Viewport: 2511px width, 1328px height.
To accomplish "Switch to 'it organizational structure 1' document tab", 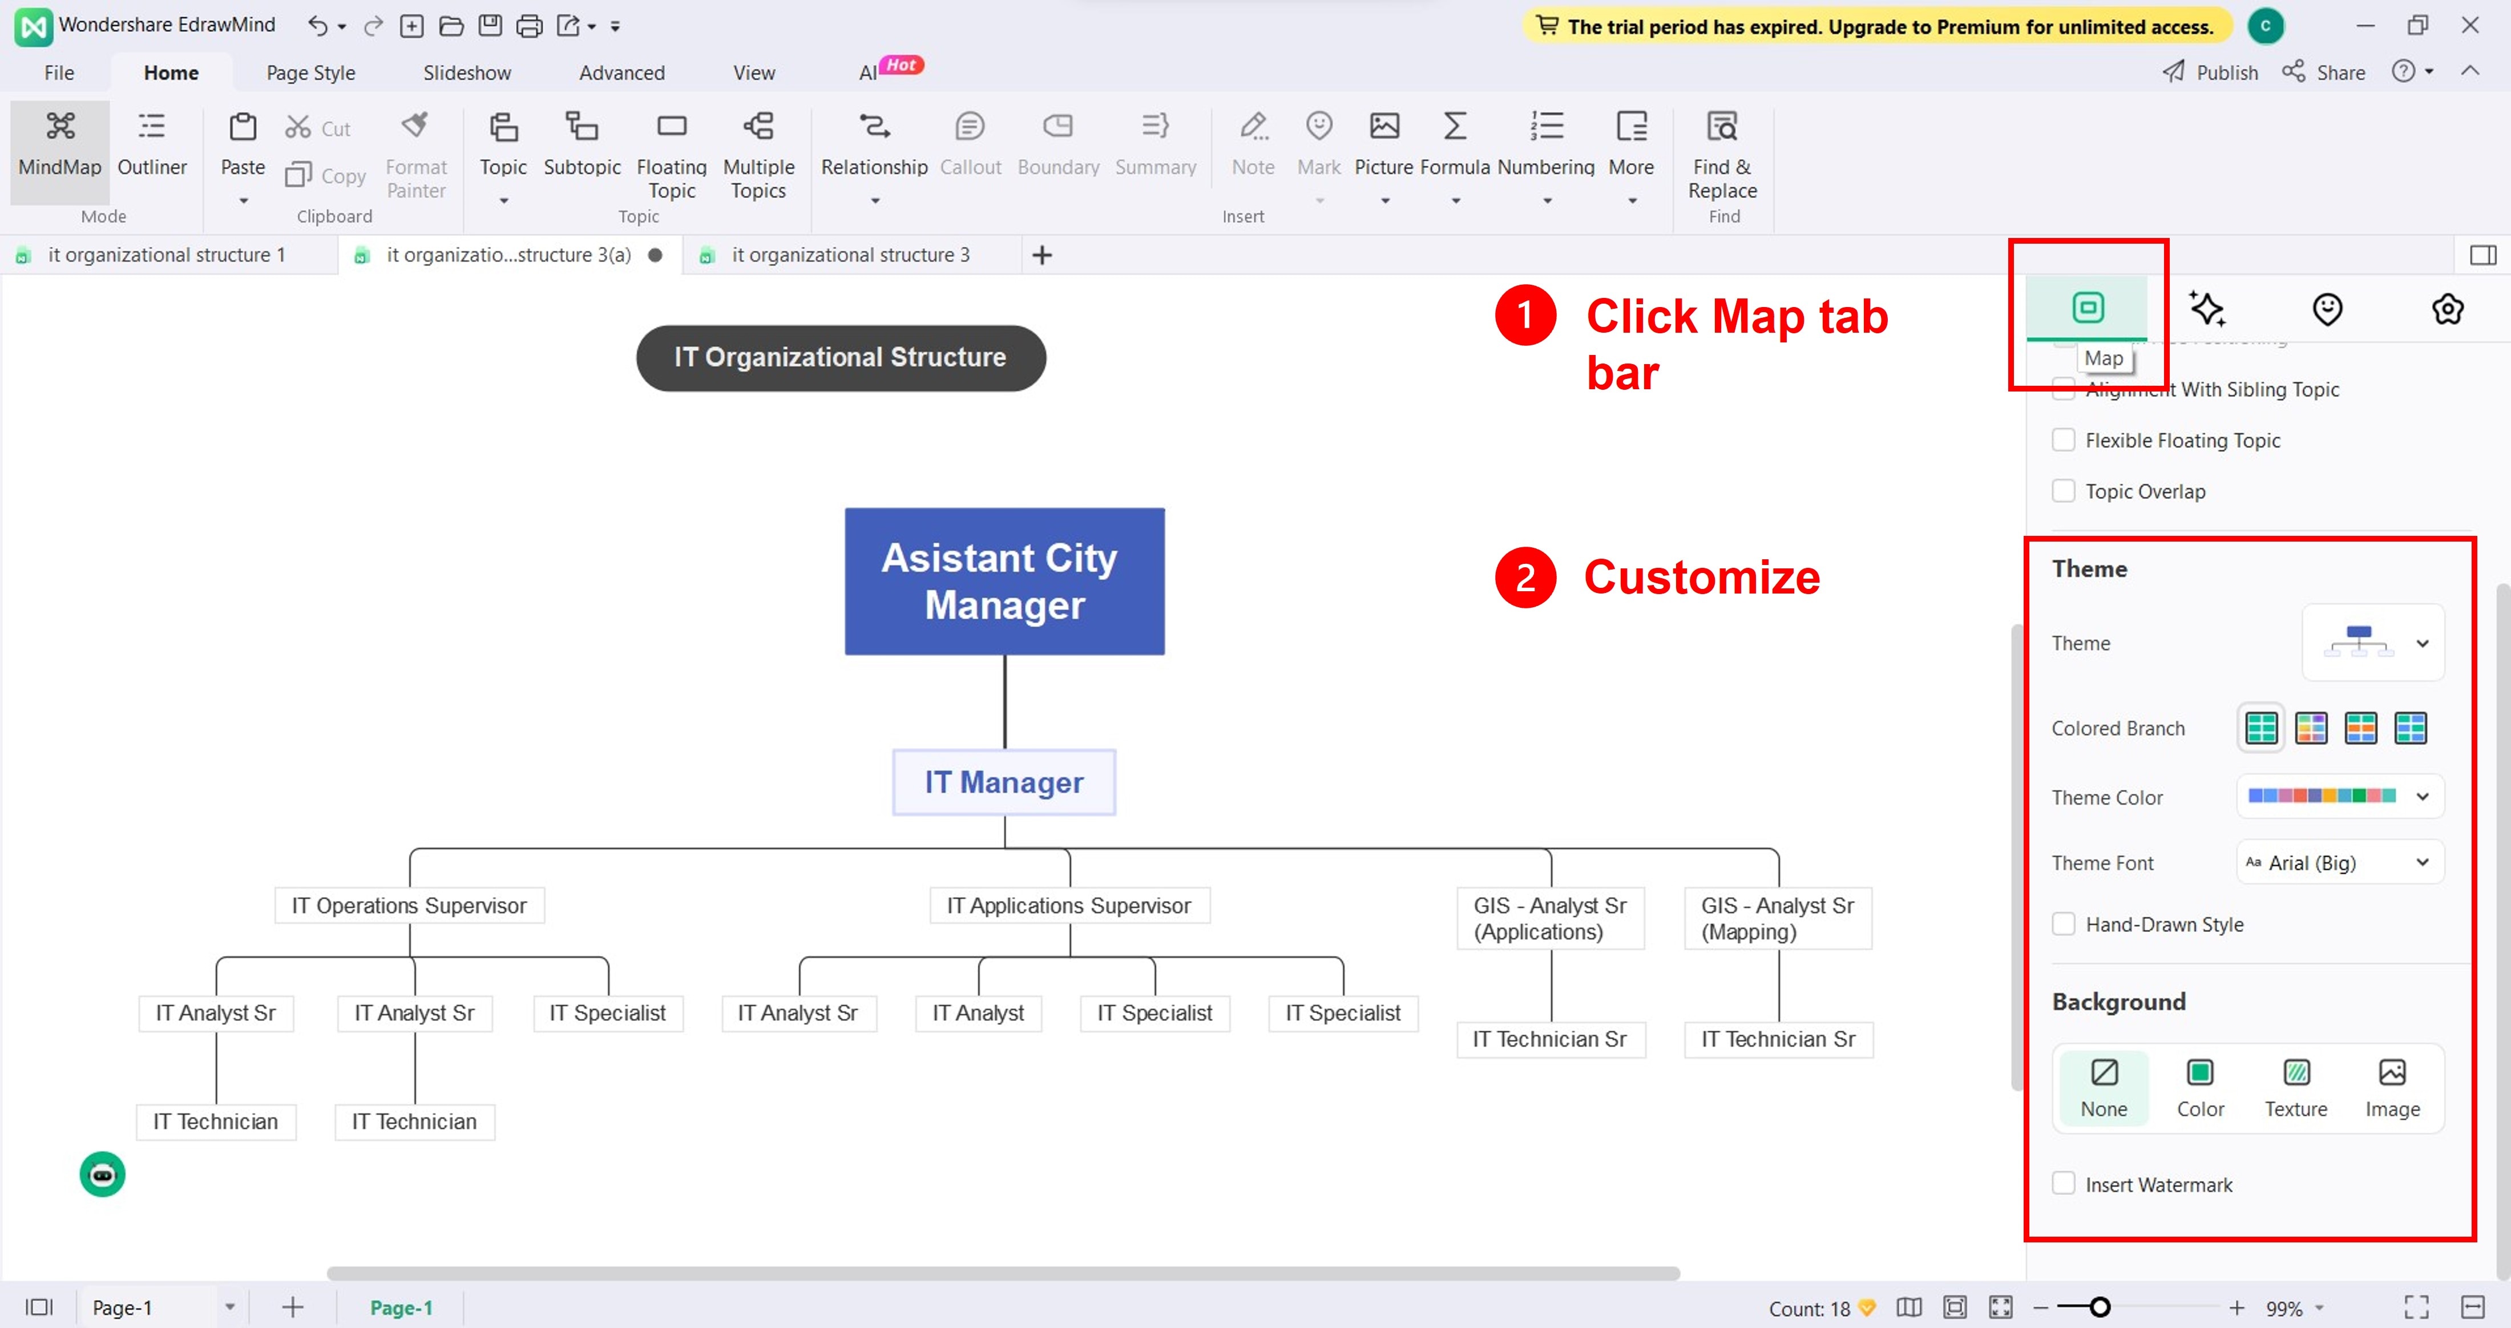I will 165,255.
